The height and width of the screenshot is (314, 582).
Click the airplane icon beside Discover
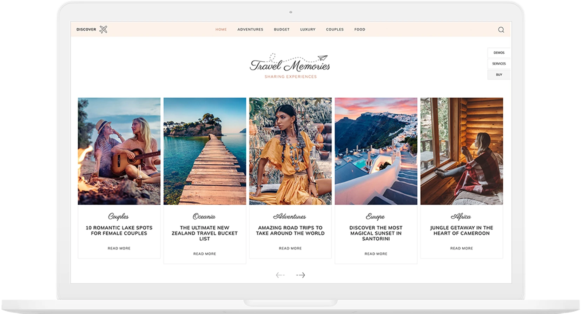click(103, 29)
